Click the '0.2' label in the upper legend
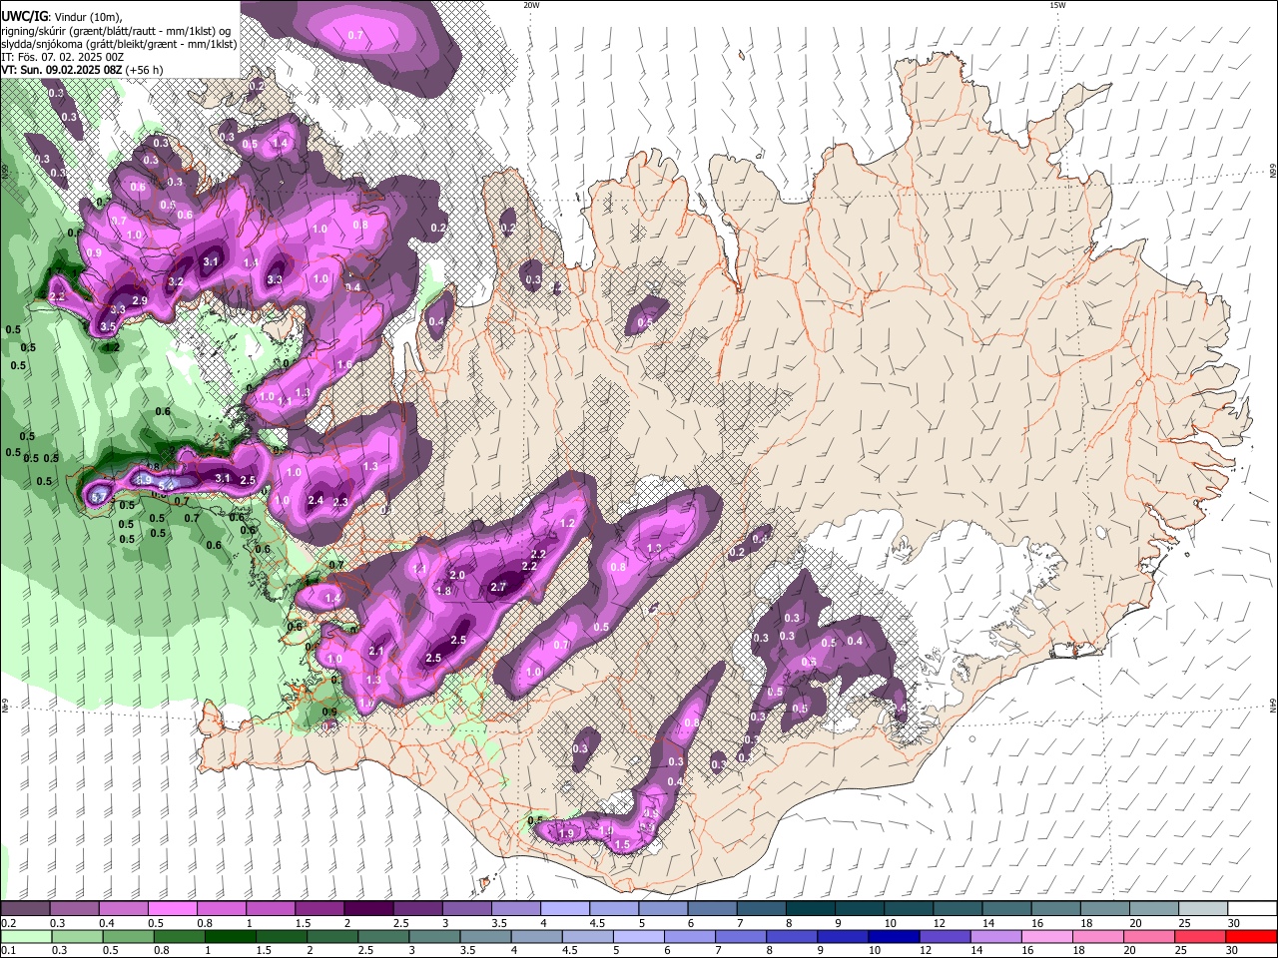 [x=8, y=923]
